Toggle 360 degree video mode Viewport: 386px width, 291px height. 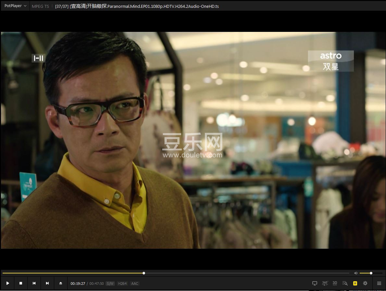(x=325, y=283)
